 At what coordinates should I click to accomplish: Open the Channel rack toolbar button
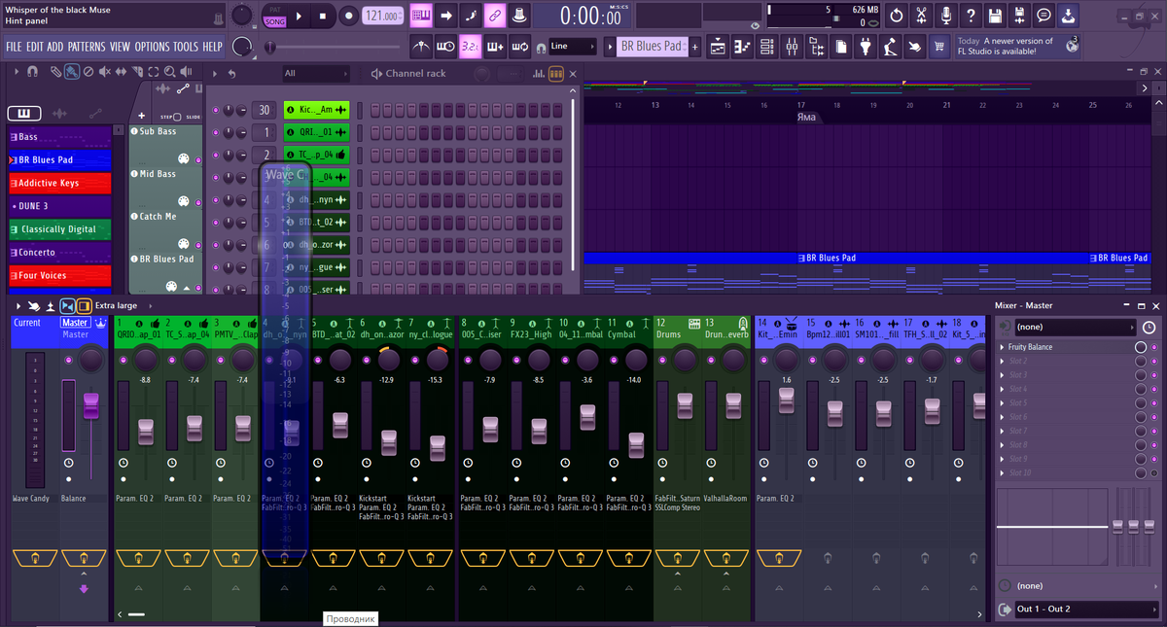(767, 46)
